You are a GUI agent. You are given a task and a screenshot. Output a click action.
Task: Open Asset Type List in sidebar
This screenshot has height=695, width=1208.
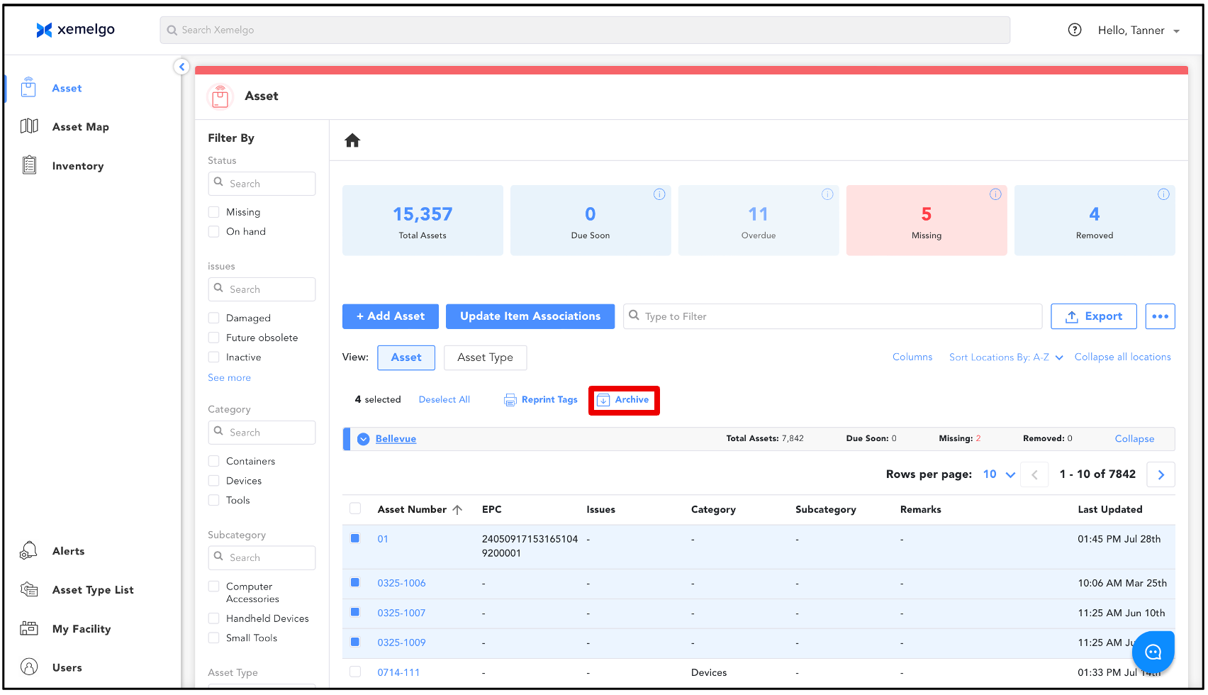coord(77,590)
